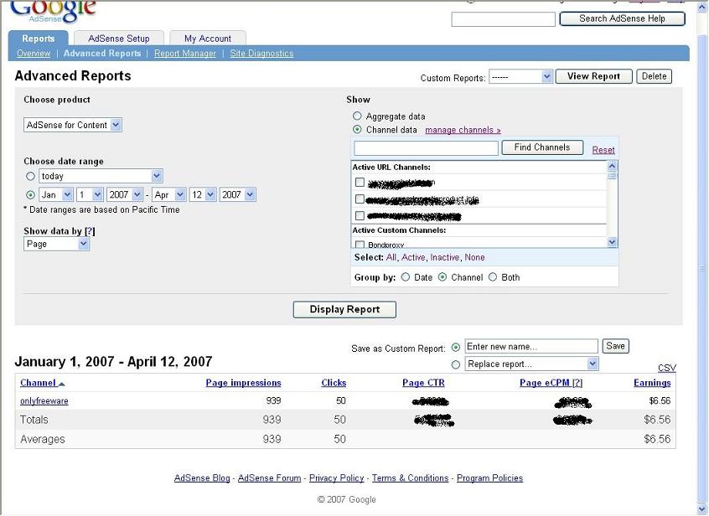Sort by Earnings column header
Viewport: 709px width, 516px height.
(652, 383)
